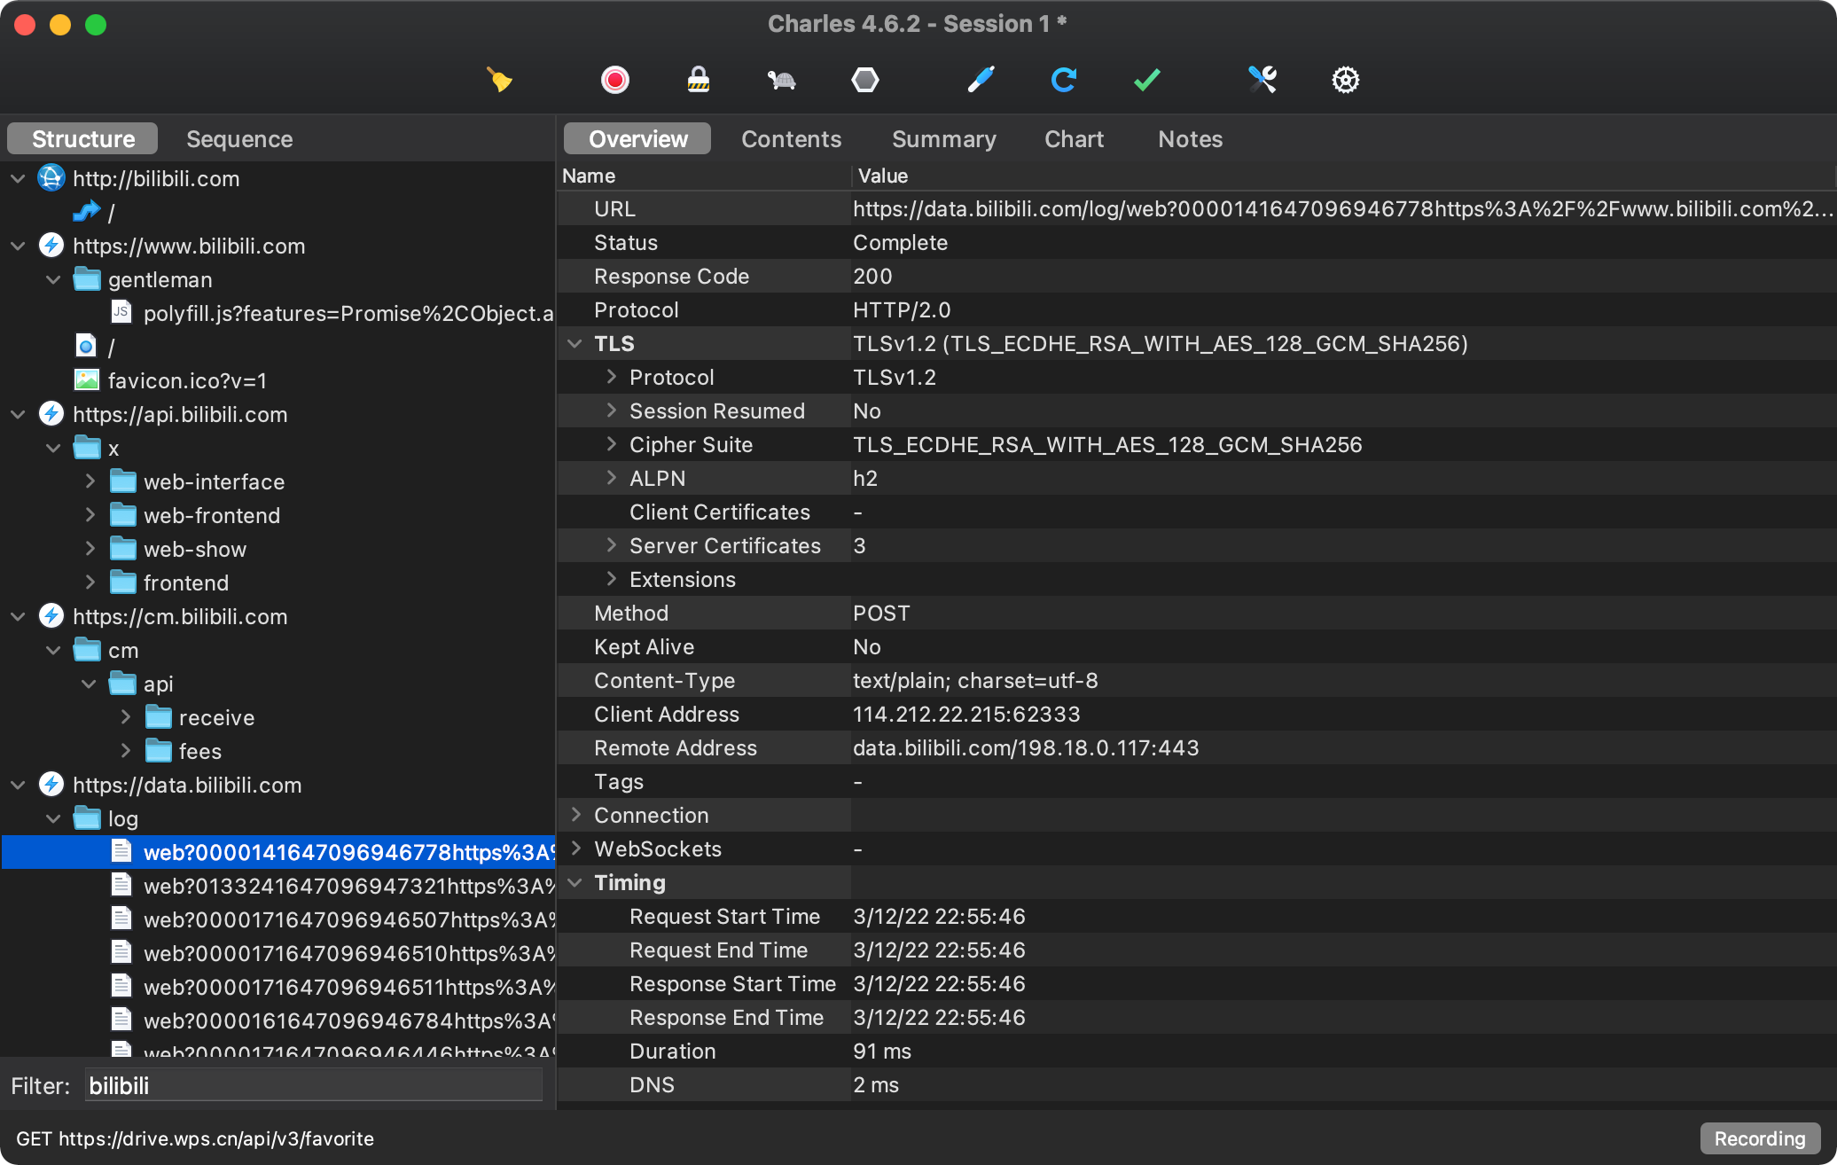Toggle the red Record button

pyautogui.click(x=614, y=80)
